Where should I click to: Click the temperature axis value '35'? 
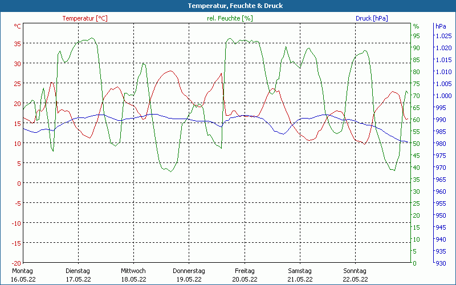[x=18, y=44]
